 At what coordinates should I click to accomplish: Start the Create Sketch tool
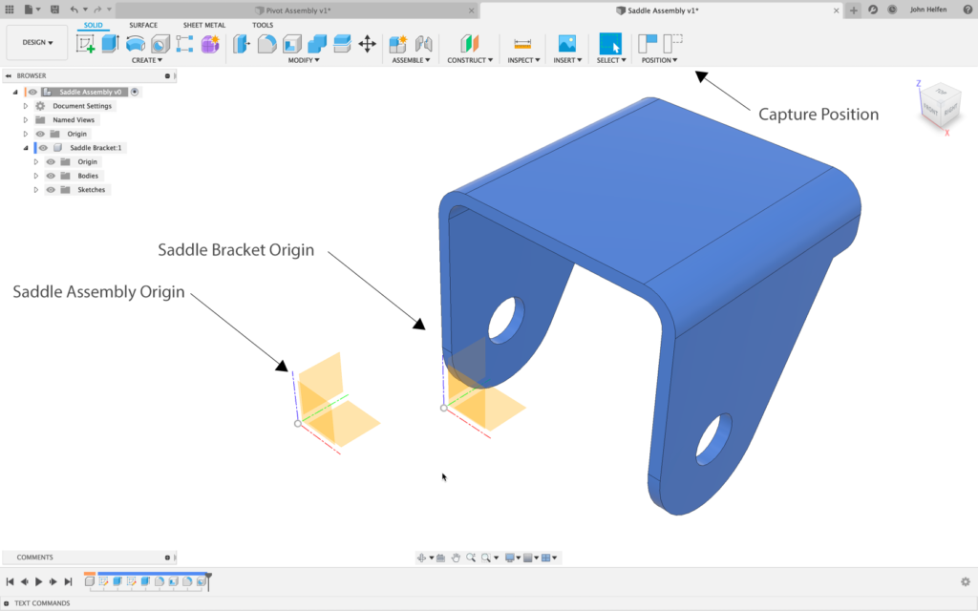85,44
